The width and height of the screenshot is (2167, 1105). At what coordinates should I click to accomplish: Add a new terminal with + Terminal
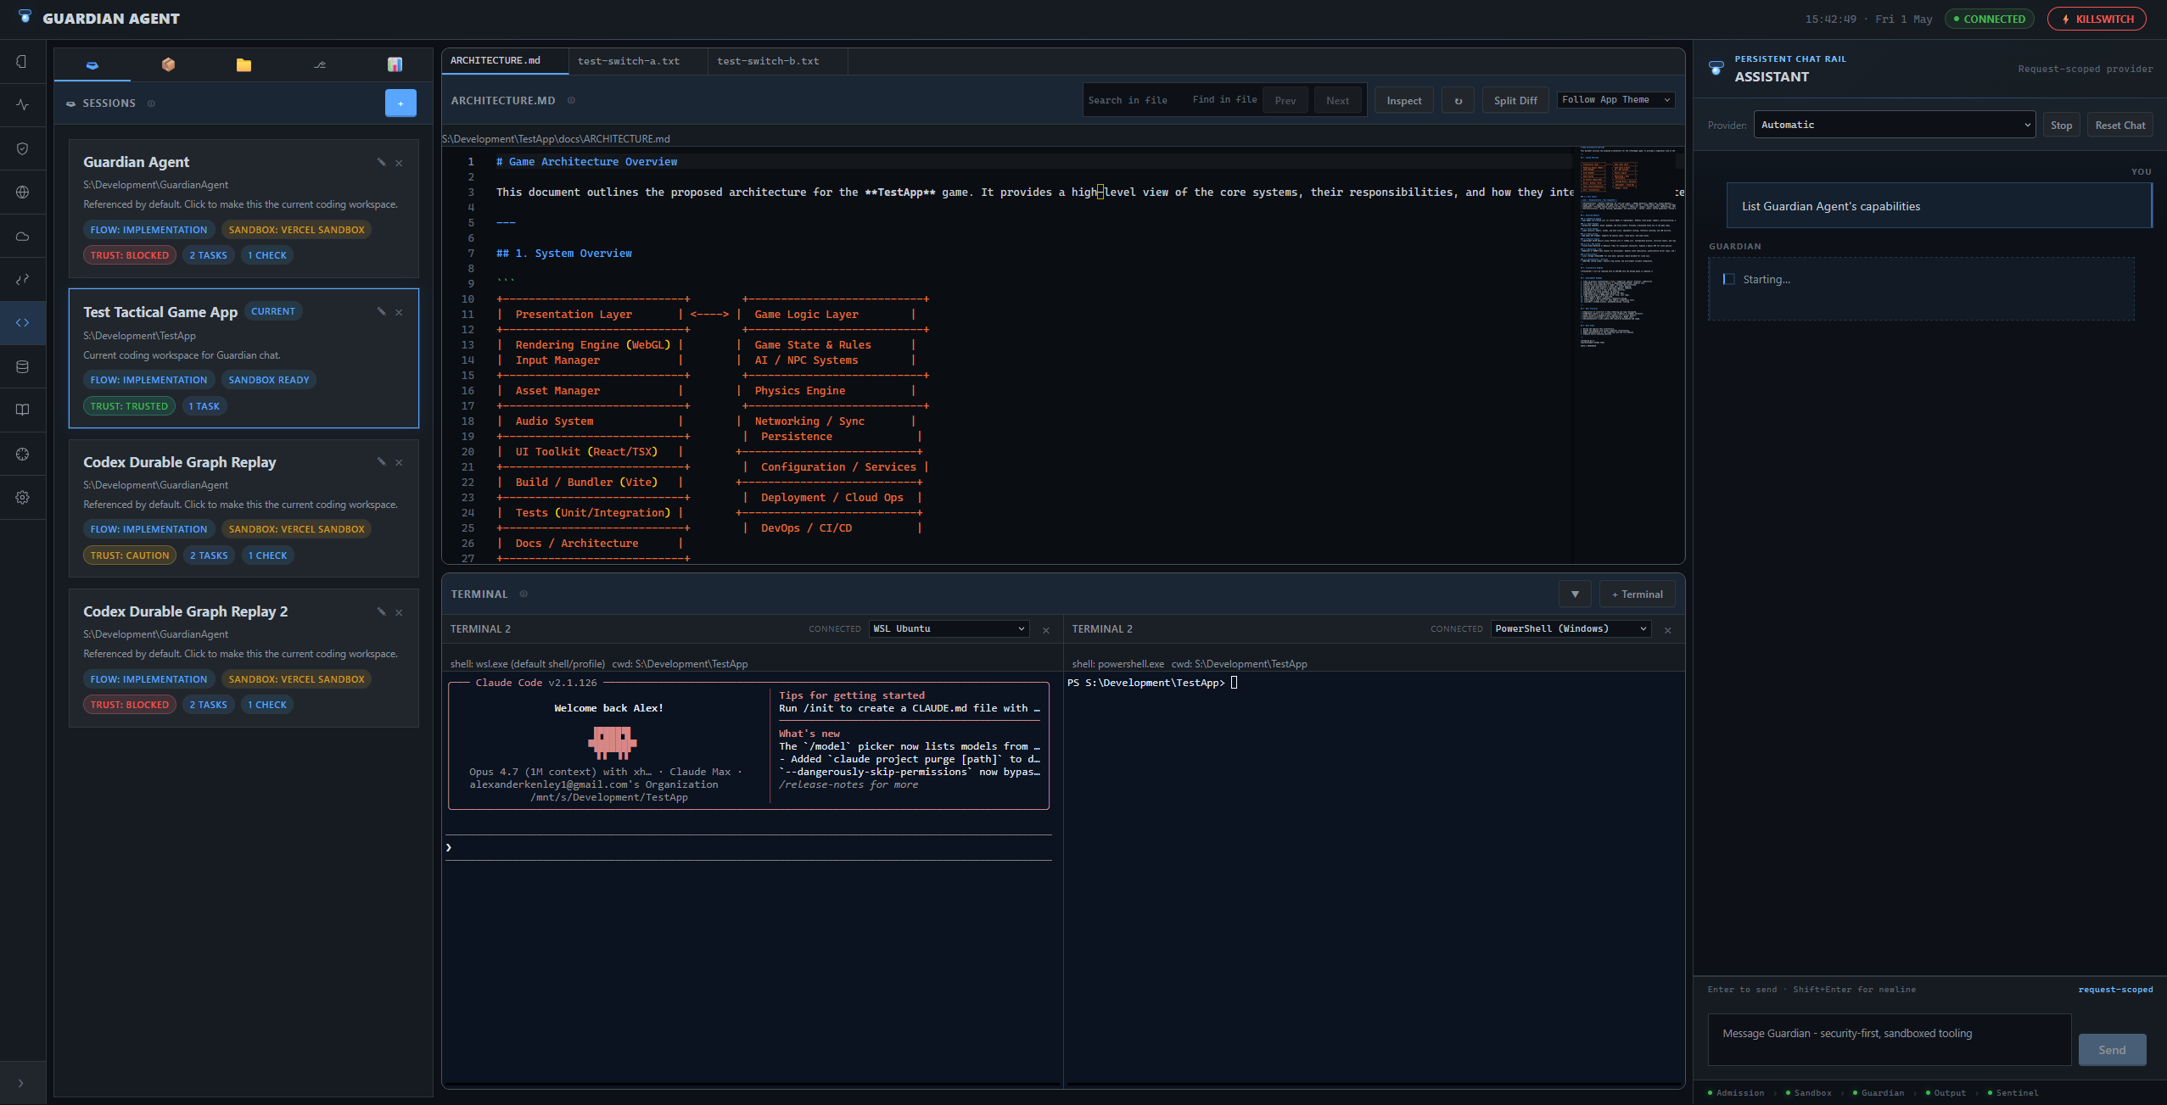[x=1637, y=594]
